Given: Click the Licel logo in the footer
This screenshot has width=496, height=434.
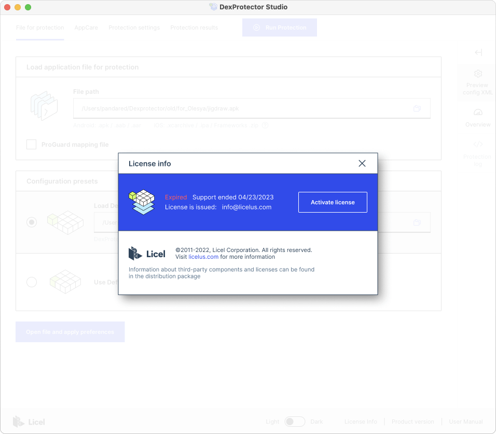Looking at the screenshot, I should 29,422.
